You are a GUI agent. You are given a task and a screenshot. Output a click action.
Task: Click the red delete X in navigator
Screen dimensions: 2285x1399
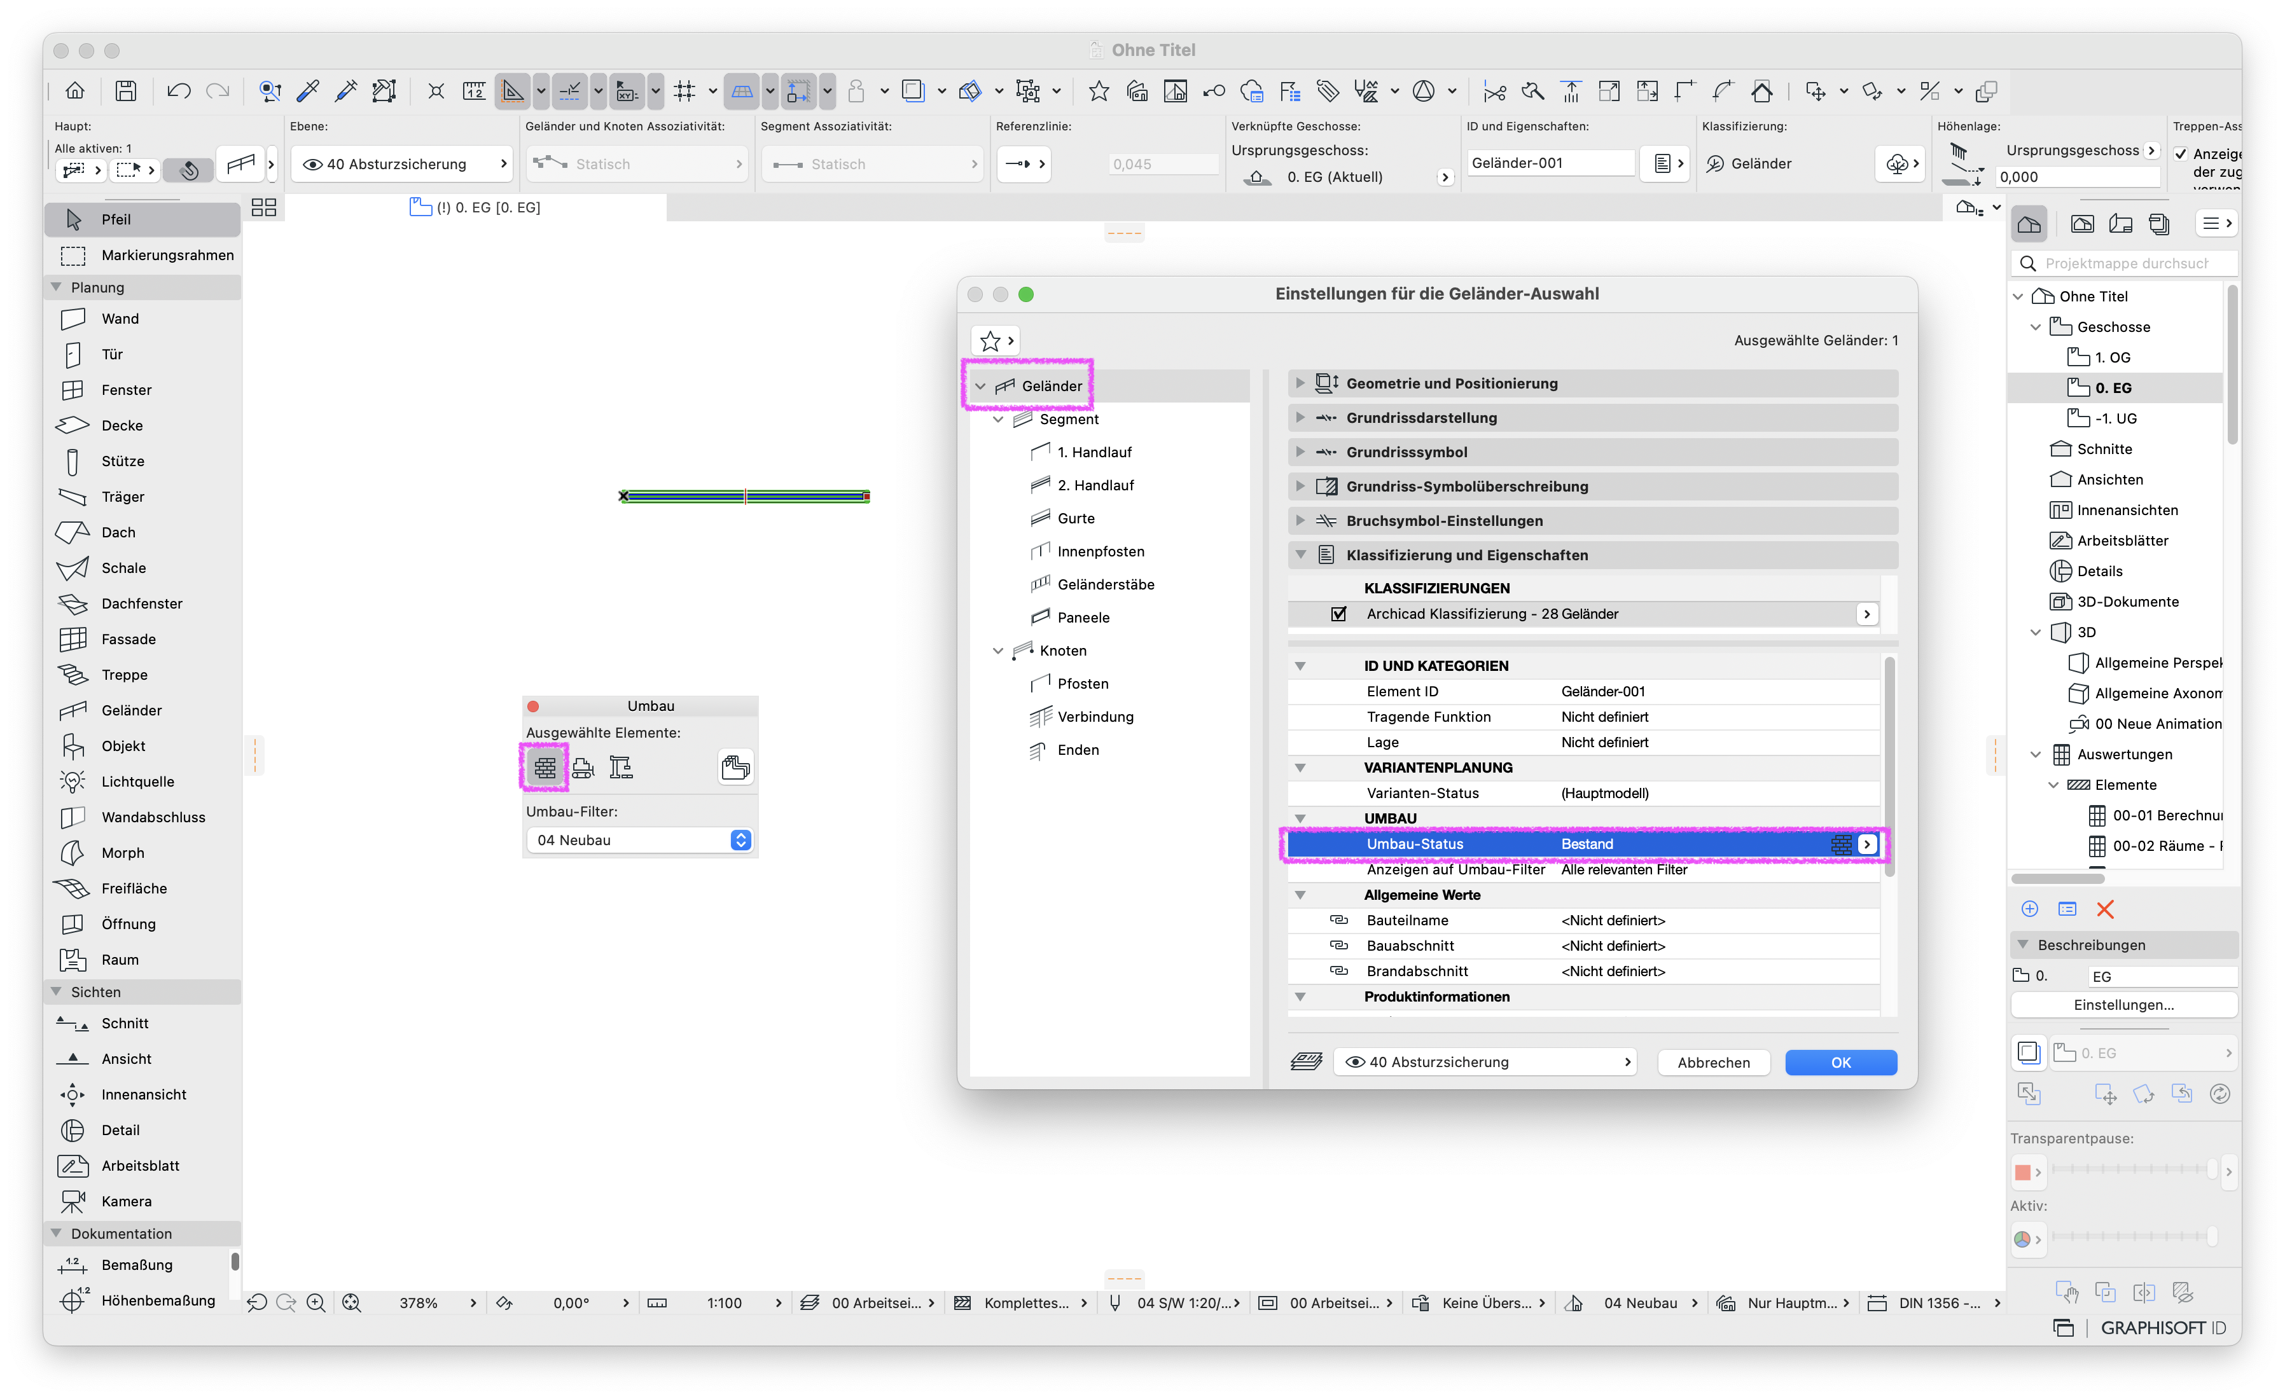pos(2105,909)
